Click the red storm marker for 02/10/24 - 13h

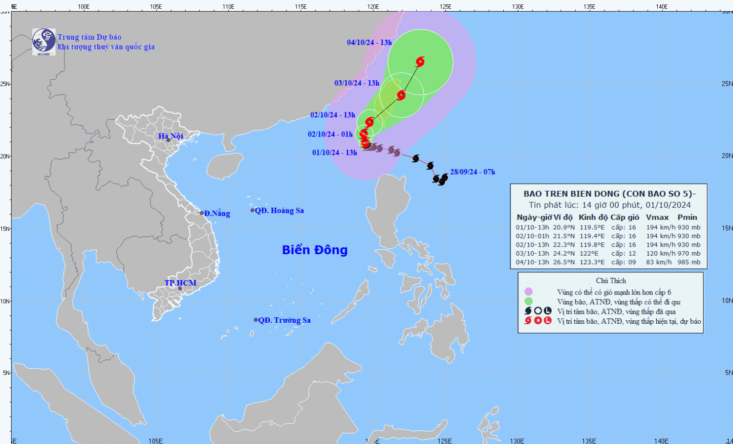[369, 122]
